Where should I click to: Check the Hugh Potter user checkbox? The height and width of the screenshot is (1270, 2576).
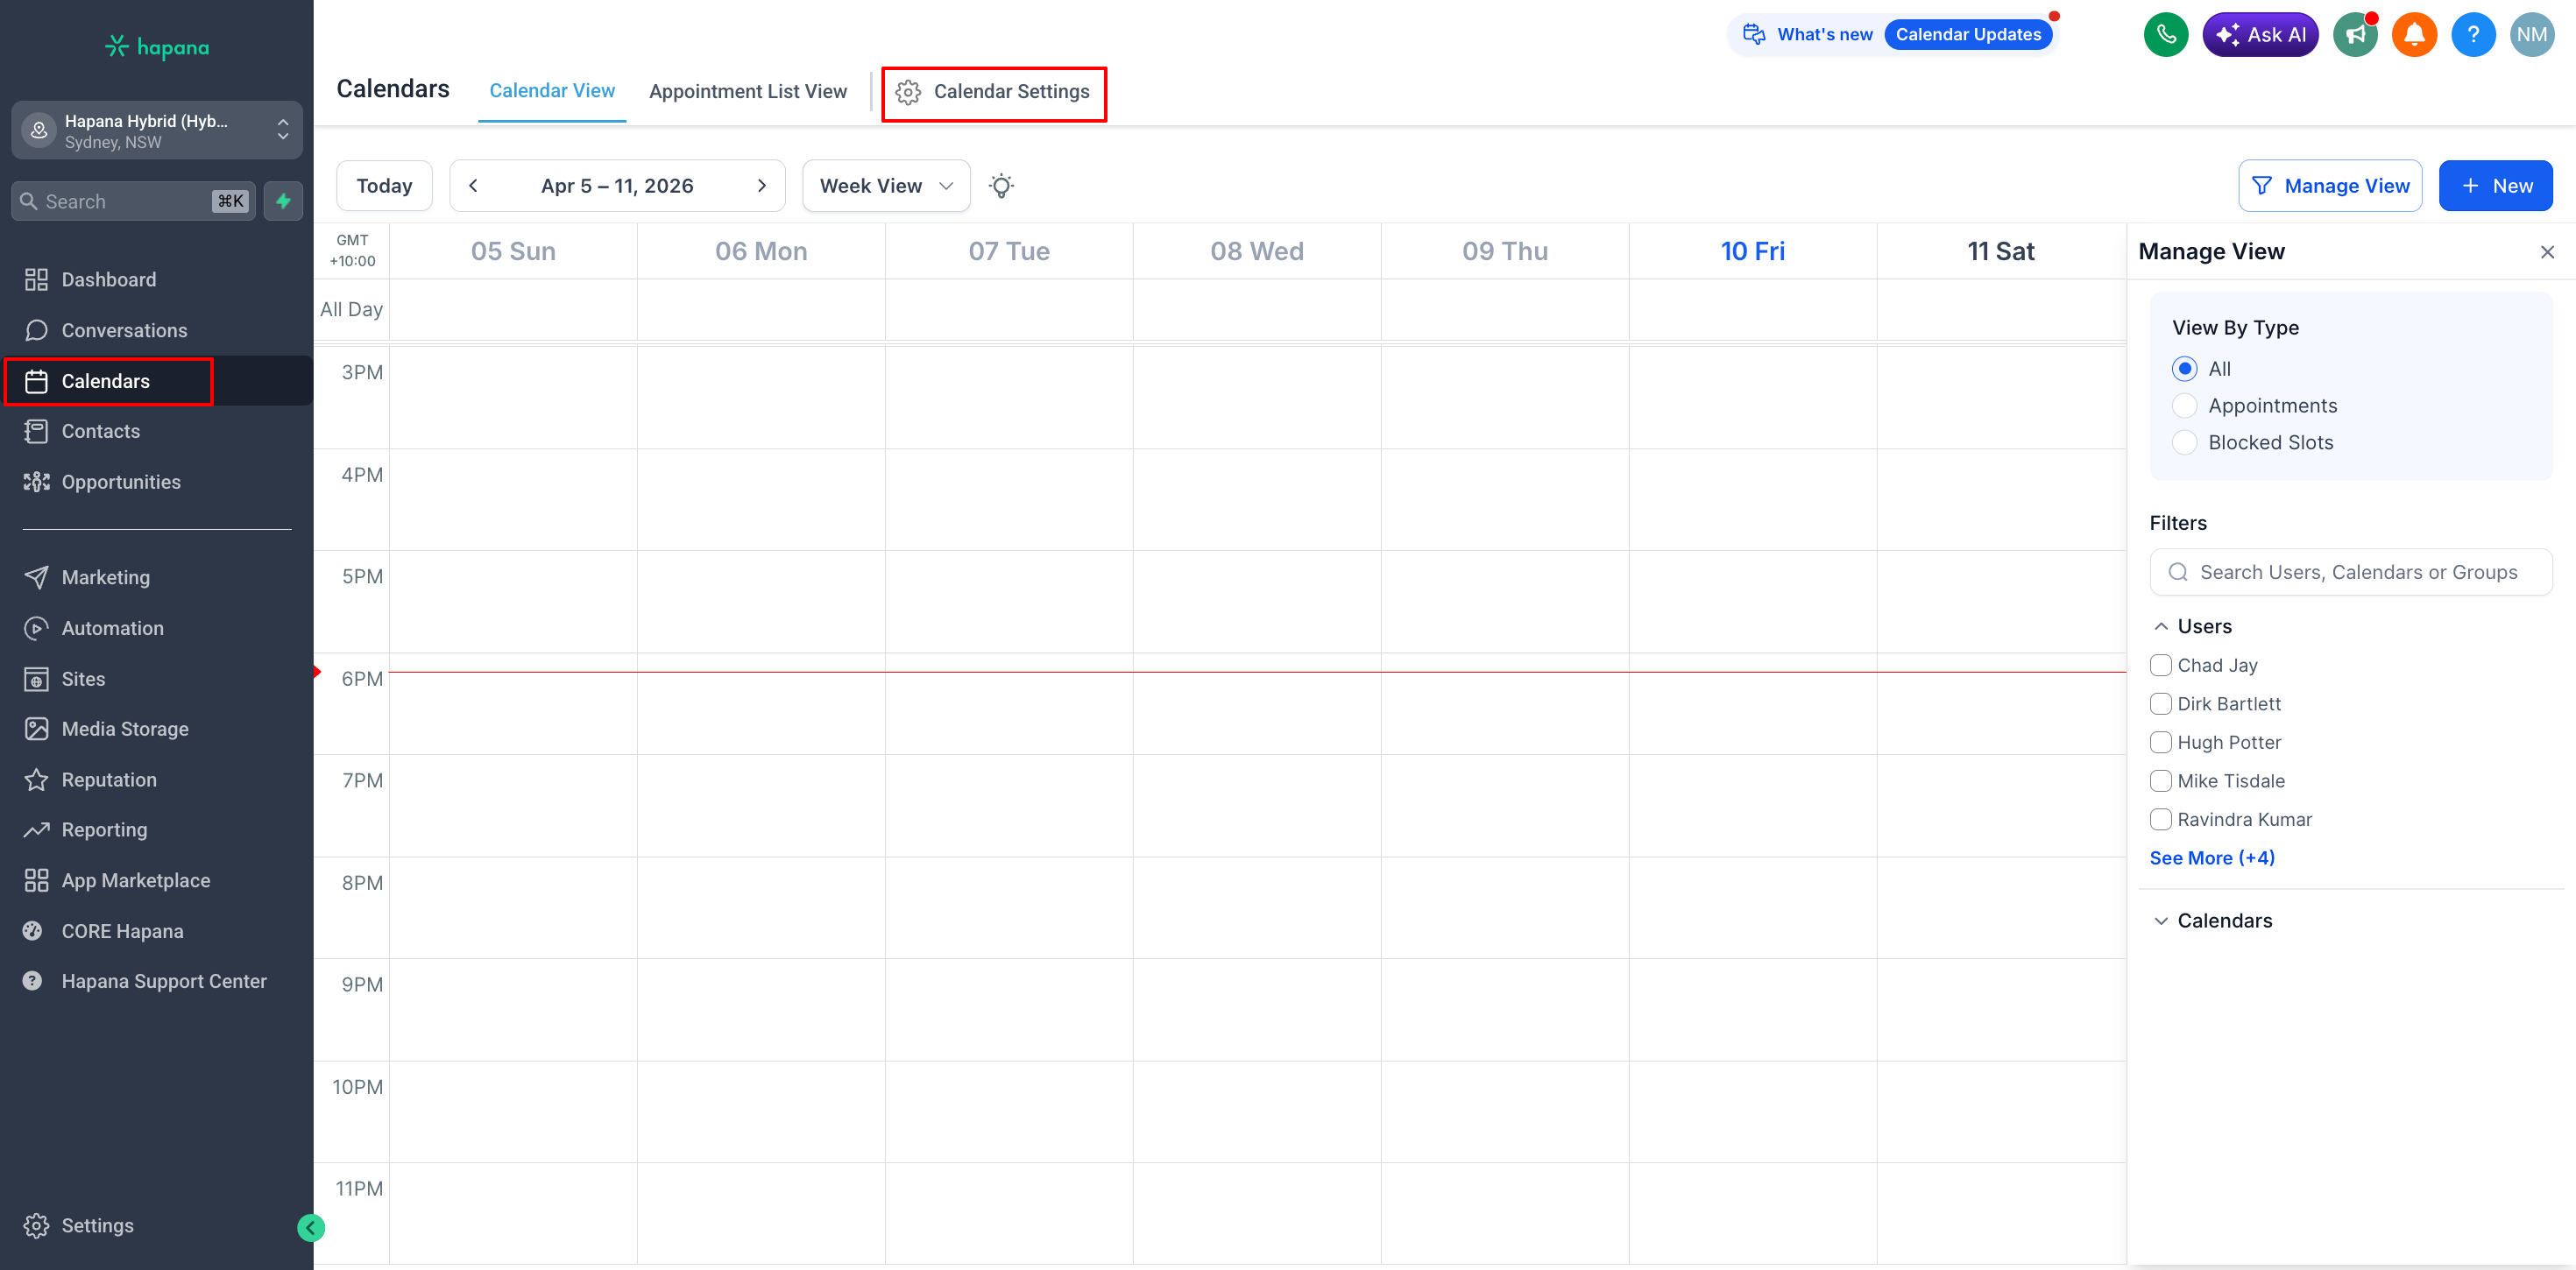[x=2161, y=743]
